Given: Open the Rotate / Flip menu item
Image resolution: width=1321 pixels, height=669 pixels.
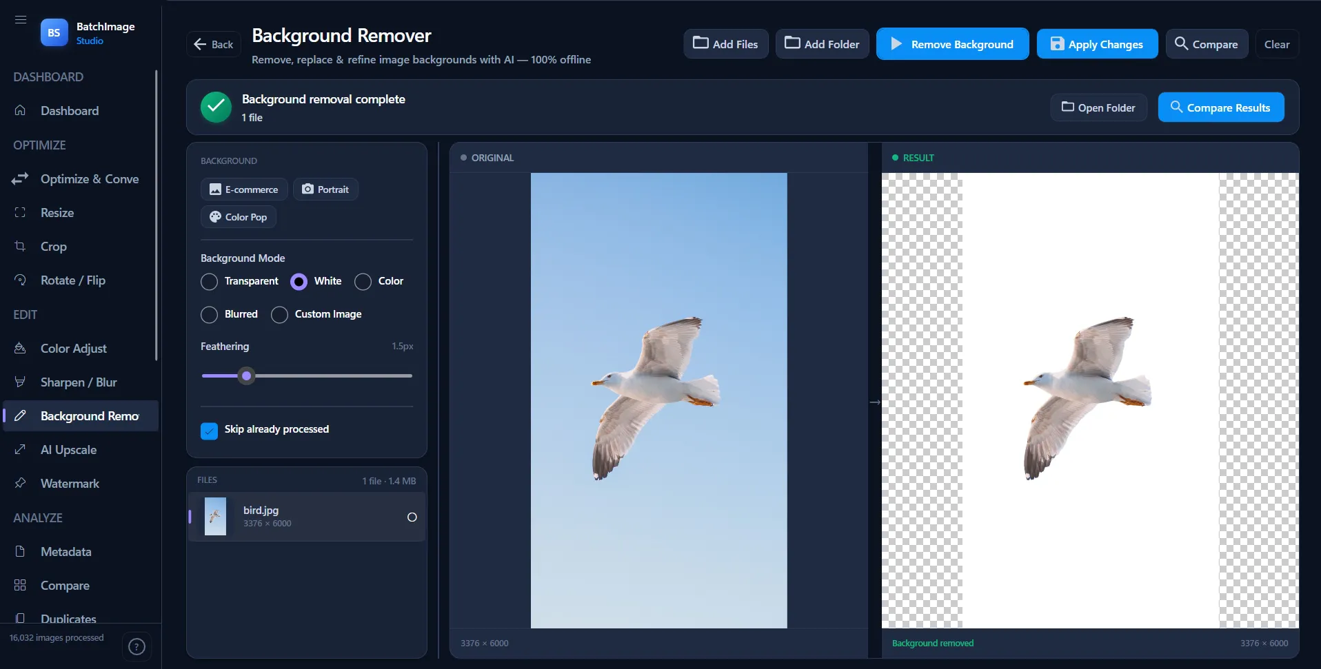Looking at the screenshot, I should pyautogui.click(x=80, y=280).
